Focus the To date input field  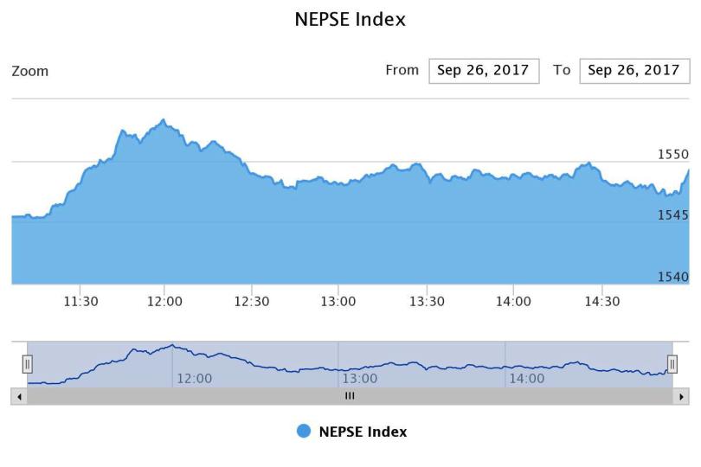pyautogui.click(x=633, y=71)
